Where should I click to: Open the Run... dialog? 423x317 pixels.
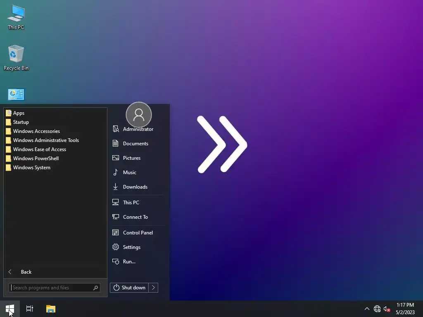tap(137, 261)
